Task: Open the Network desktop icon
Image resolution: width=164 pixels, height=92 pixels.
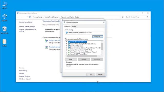Action: (5, 18)
